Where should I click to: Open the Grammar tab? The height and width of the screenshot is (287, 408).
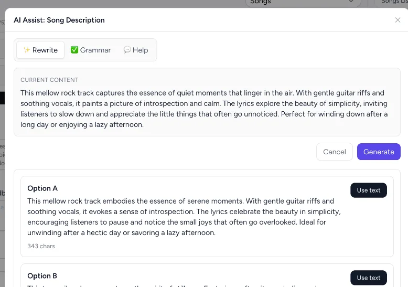[x=91, y=50]
